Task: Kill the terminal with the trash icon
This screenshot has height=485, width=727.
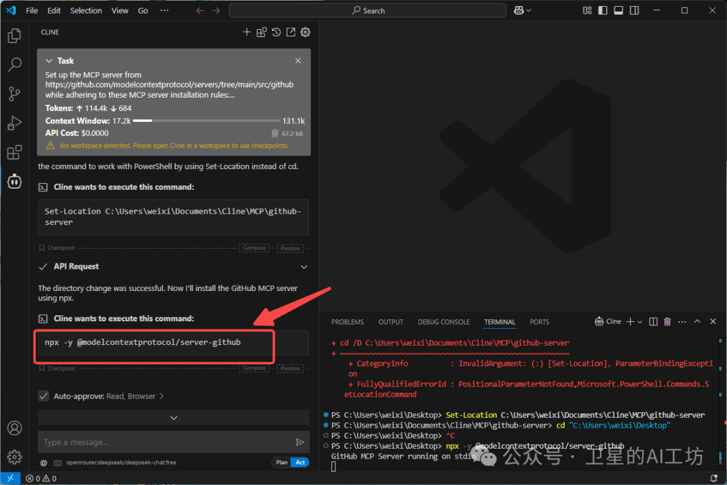Action: point(667,322)
